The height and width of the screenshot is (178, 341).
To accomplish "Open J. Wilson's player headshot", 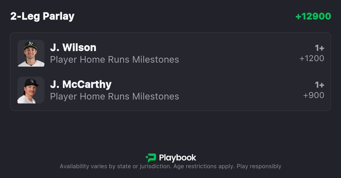I will pyautogui.click(x=31, y=53).
